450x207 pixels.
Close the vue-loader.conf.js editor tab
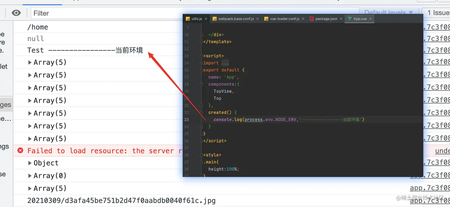pyautogui.click(x=303, y=19)
